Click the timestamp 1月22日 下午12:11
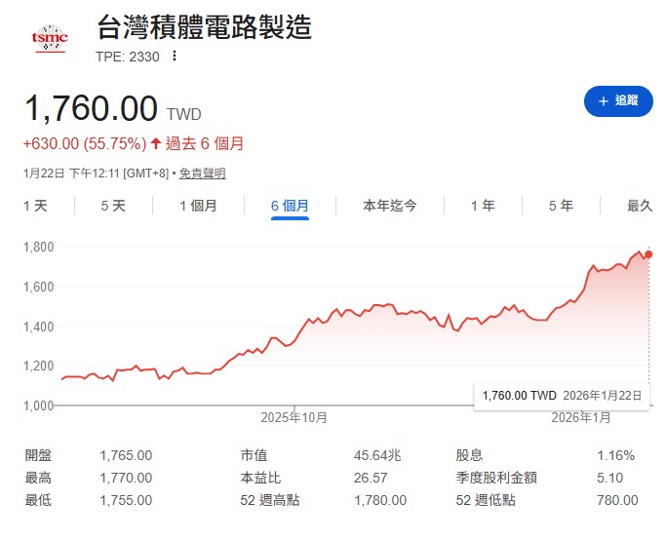This screenshot has height=540, width=666. (x=71, y=174)
